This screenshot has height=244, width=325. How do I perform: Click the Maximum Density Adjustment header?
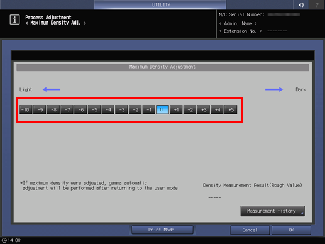pos(163,67)
